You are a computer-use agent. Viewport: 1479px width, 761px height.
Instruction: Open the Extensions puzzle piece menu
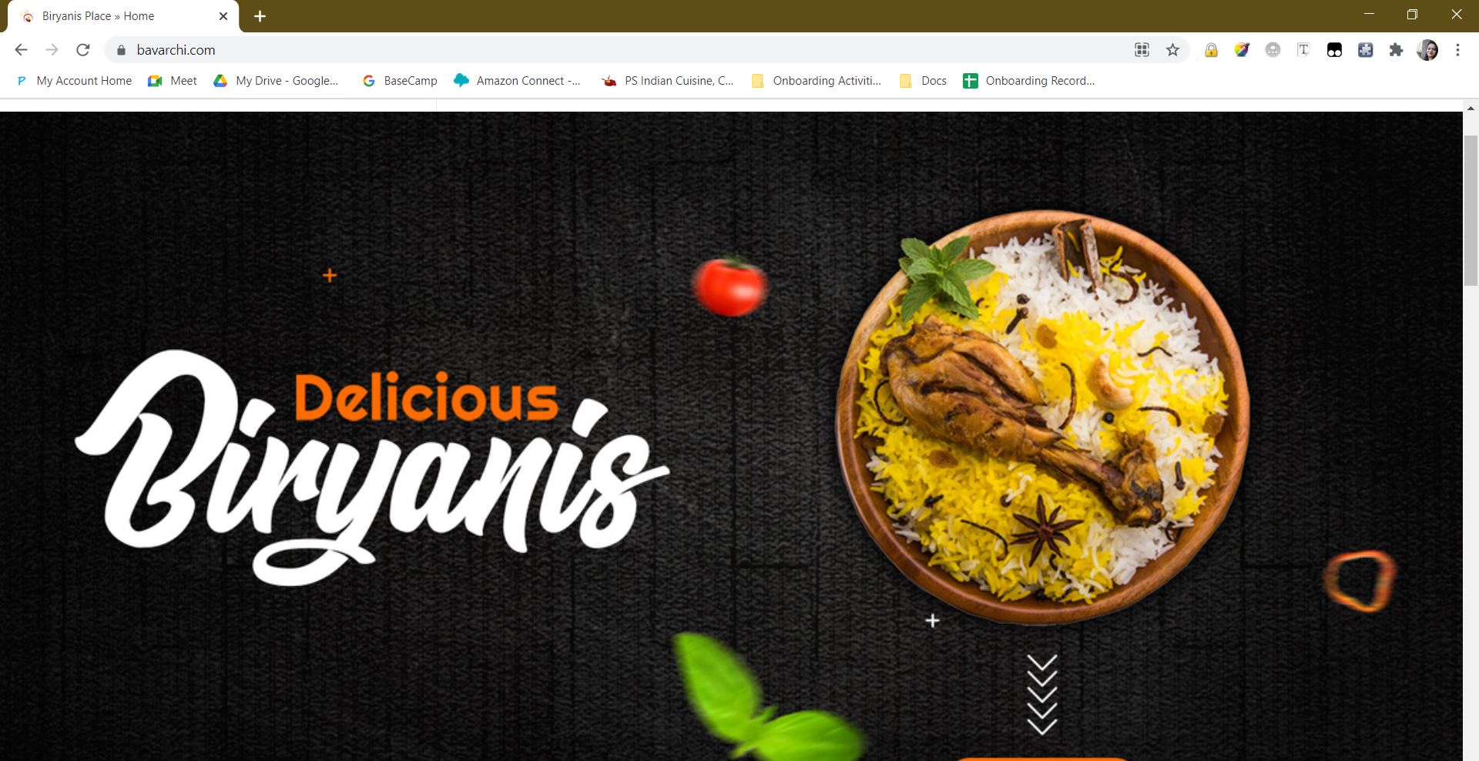click(x=1396, y=50)
